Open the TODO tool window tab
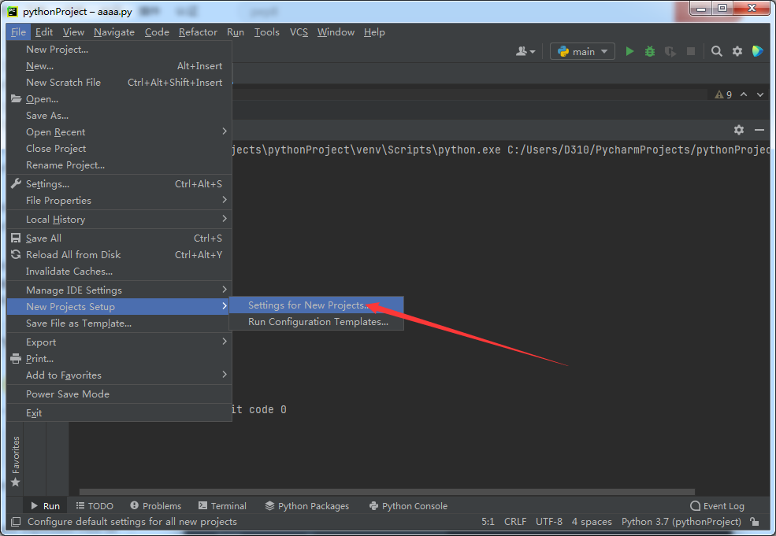This screenshot has width=776, height=536. 95,506
